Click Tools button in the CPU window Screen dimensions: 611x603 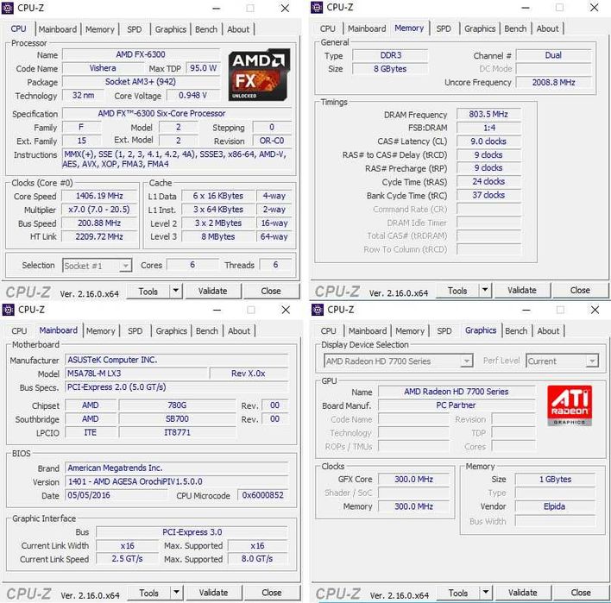(x=148, y=291)
